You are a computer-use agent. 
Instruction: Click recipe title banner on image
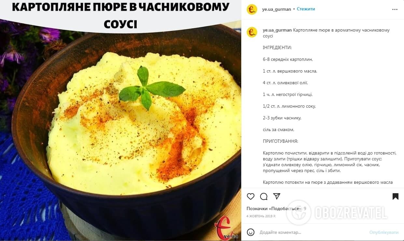120,15
